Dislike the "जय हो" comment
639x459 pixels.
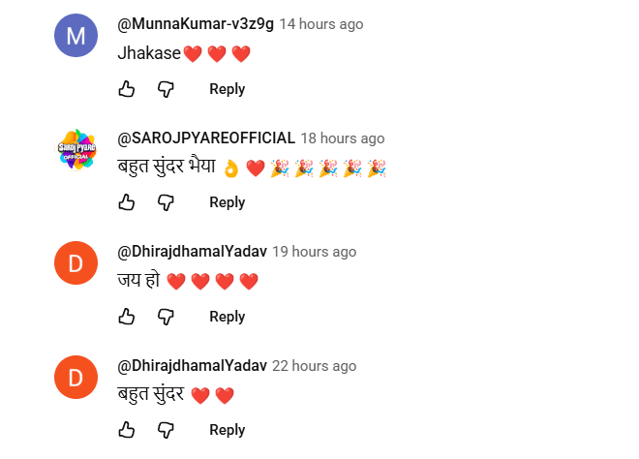pos(166,317)
